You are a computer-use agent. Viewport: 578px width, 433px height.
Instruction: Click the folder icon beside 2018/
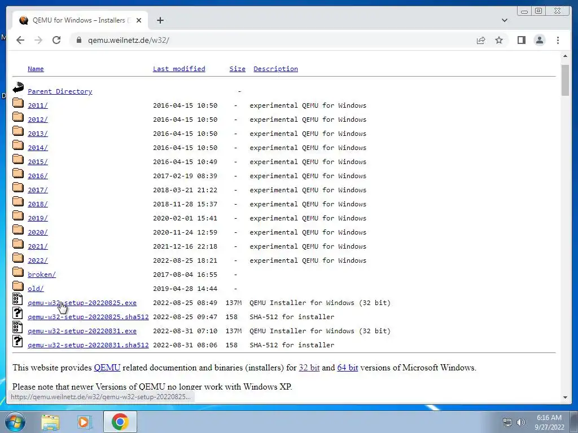pos(18,201)
